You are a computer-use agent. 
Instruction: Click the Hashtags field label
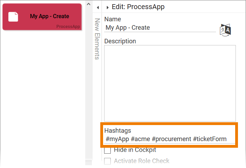pos(118,131)
